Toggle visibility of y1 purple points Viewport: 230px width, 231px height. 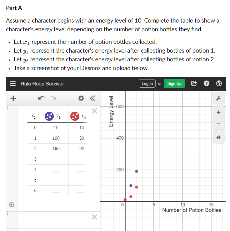tap(49, 116)
